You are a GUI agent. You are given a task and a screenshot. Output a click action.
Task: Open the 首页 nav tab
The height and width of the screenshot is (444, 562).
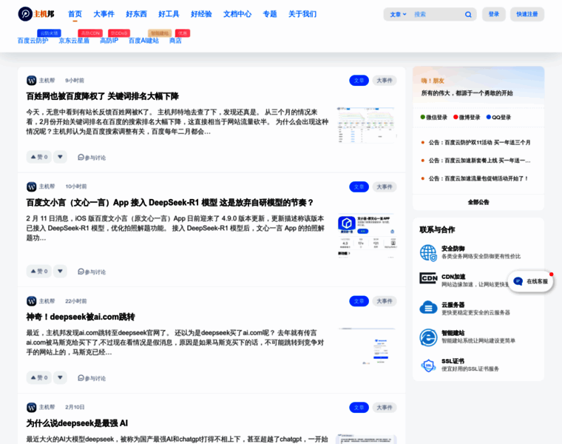[75, 14]
